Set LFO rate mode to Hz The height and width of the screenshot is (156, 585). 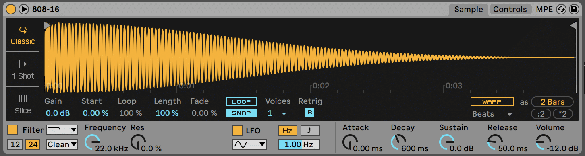pyautogui.click(x=287, y=131)
